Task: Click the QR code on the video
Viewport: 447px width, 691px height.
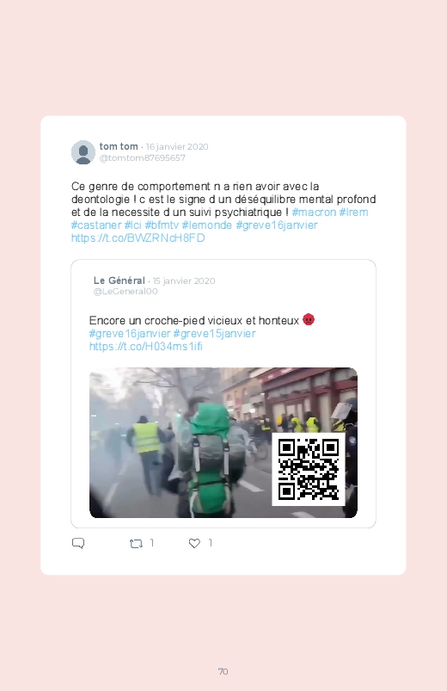Action: [309, 469]
